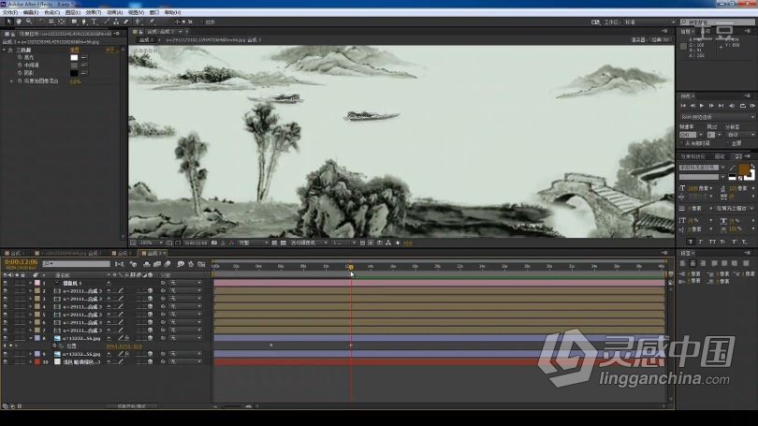Viewport: 758px width, 426px height.
Task: Hide layer 10 using its eye icon
Action: [6, 361]
